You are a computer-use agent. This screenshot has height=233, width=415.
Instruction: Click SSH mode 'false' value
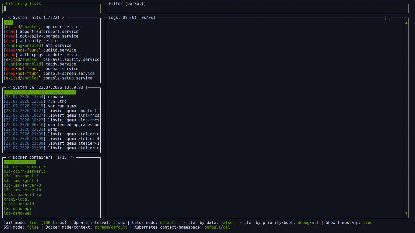(33, 227)
